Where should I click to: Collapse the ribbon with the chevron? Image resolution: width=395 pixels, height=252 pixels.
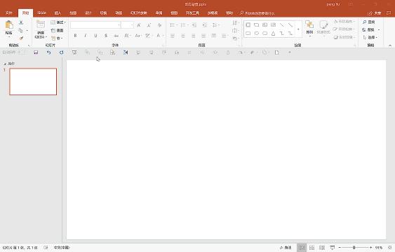point(389,45)
